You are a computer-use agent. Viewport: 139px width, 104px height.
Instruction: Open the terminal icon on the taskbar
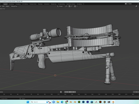109,102
